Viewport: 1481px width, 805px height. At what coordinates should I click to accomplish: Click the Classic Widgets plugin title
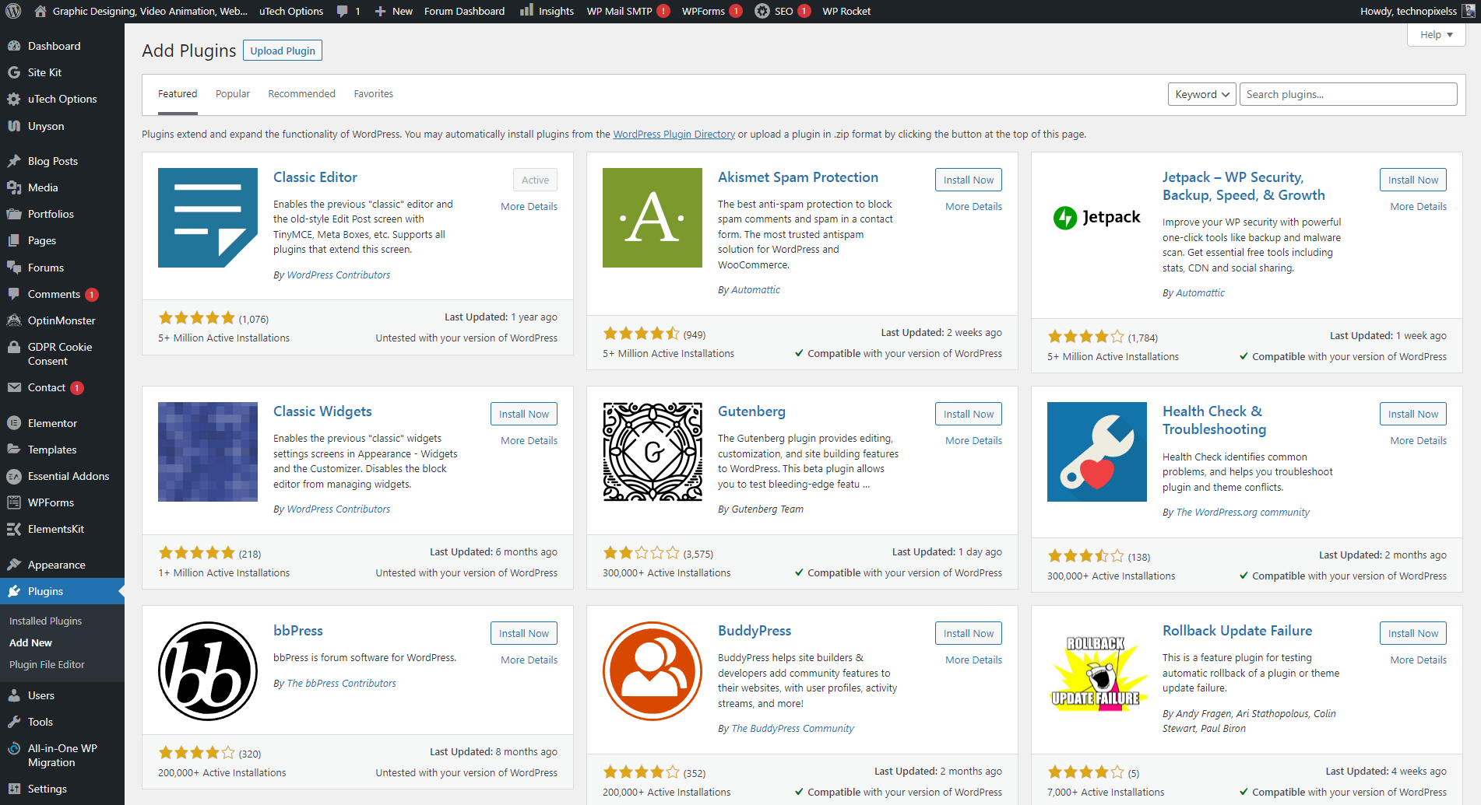322,411
